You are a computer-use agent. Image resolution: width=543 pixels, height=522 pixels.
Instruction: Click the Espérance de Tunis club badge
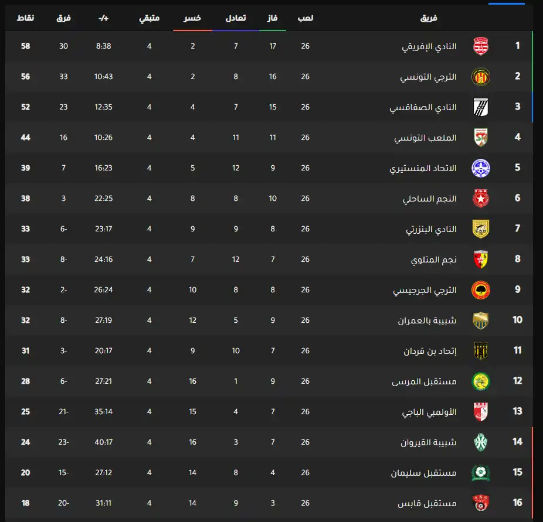click(480, 76)
